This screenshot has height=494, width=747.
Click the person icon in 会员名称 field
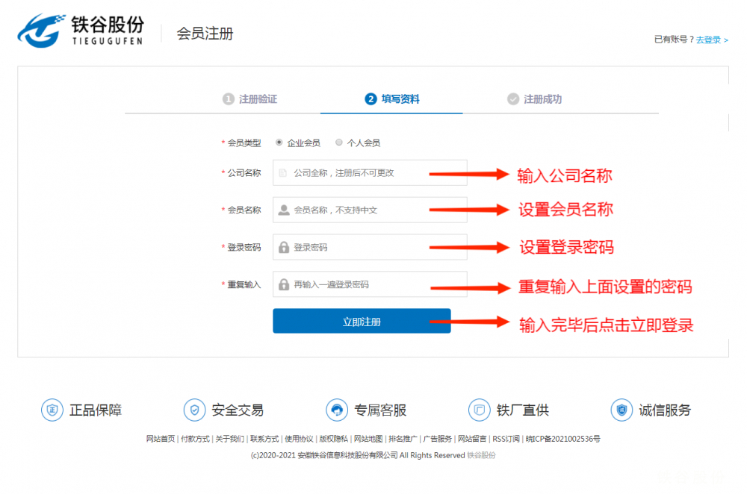[x=284, y=210]
